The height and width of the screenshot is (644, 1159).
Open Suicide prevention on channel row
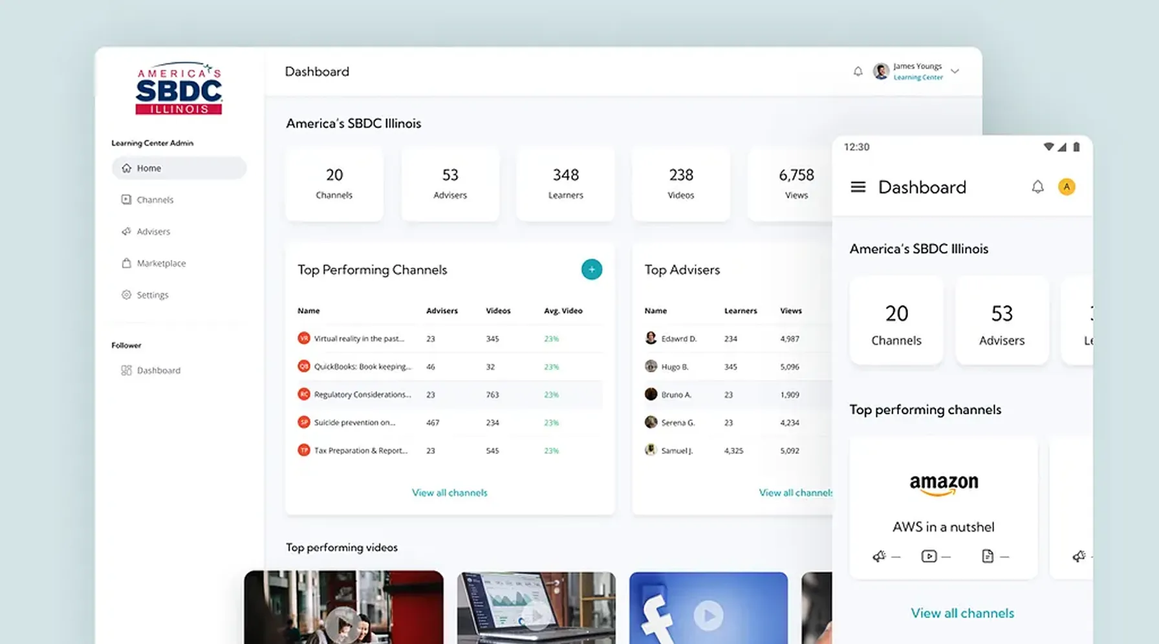click(x=450, y=422)
